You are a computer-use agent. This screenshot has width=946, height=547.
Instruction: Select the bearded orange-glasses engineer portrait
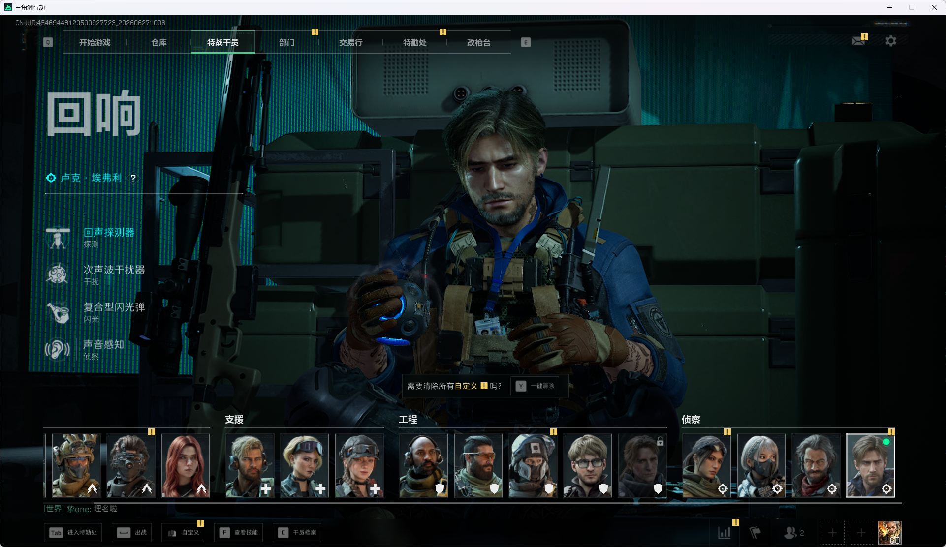(x=478, y=465)
